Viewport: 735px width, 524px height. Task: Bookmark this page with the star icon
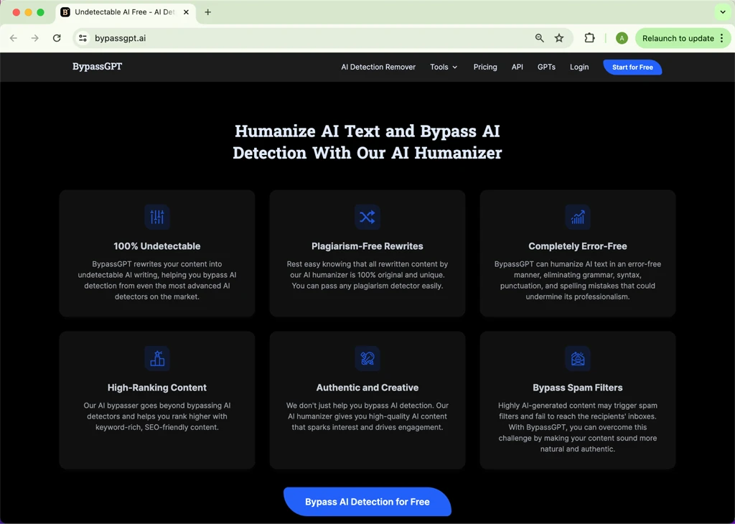point(559,38)
